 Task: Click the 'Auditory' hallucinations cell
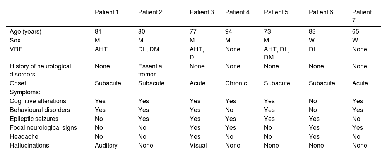[x=106, y=145]
